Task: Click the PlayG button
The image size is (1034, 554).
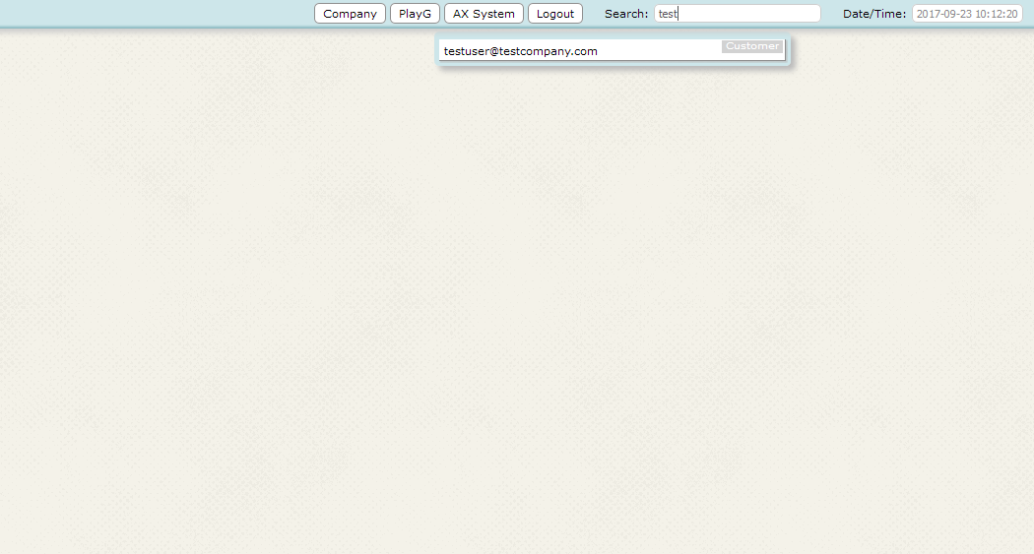Action: tap(415, 14)
